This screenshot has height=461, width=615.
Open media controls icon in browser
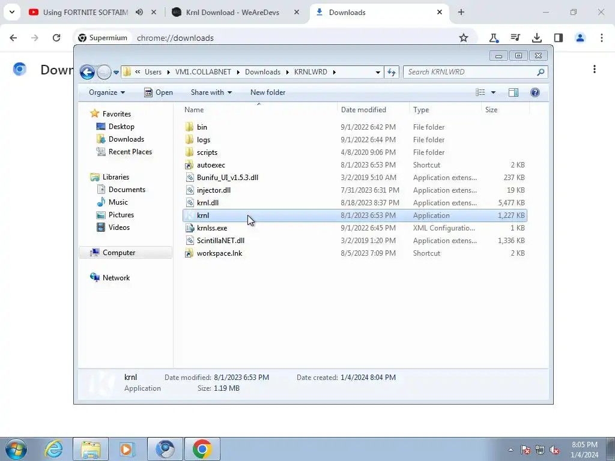pyautogui.click(x=515, y=38)
